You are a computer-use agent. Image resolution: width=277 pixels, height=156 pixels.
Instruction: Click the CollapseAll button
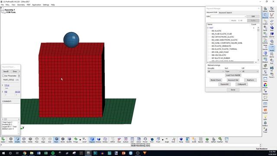pyautogui.click(x=242, y=84)
